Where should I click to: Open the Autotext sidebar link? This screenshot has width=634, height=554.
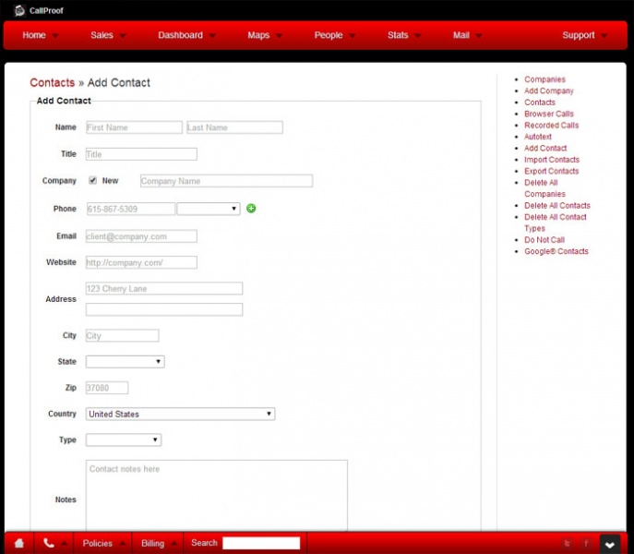tap(538, 137)
